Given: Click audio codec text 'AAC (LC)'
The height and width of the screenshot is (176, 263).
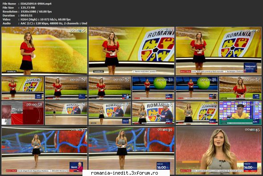Looking at the screenshot, I should tap(26, 24).
